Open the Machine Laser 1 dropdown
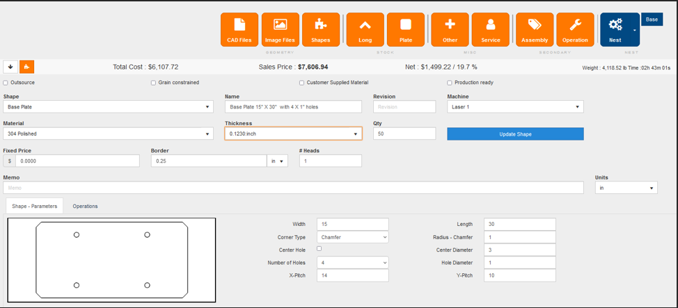This screenshot has width=678, height=308. pyautogui.click(x=514, y=107)
